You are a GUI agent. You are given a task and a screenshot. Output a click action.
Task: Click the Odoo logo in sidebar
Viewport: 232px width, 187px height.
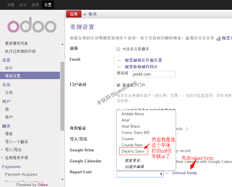(x=32, y=27)
